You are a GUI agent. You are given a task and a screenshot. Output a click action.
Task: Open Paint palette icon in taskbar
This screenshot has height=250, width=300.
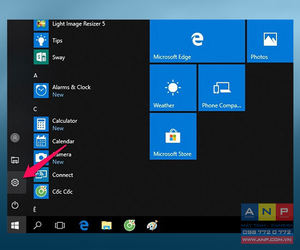click(152, 226)
